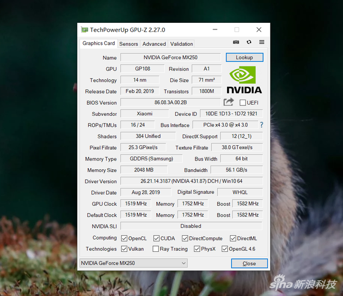
Task: Click the Driver Version 26.21.14.3187 field
Action: click(192, 181)
